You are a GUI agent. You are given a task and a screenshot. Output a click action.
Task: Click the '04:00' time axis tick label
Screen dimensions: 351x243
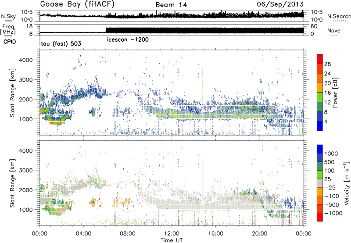tap(84, 234)
